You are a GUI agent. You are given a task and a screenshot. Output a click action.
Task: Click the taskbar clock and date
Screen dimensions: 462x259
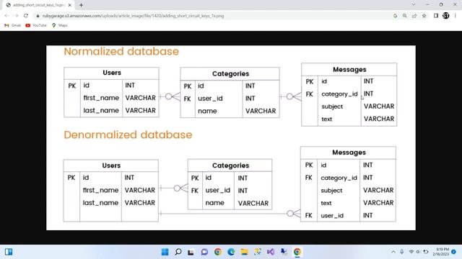click(x=441, y=252)
